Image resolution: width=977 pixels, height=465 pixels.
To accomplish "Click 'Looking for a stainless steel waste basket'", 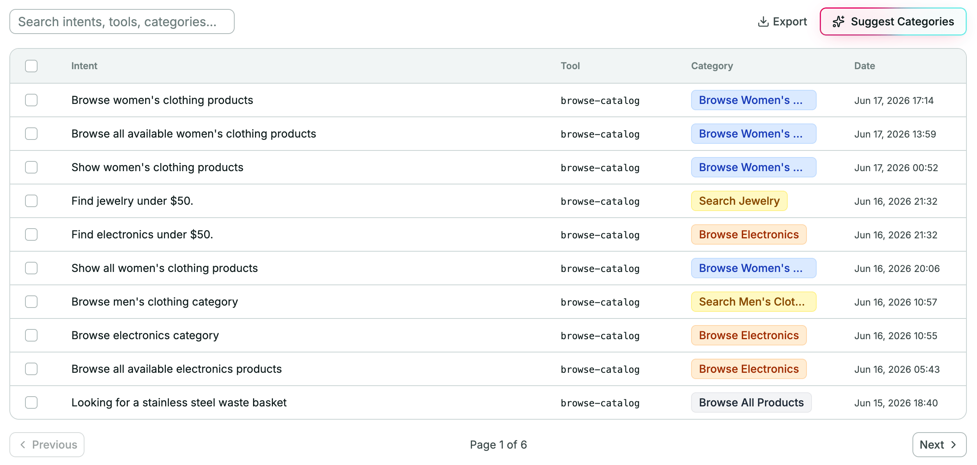I will click(x=179, y=403).
